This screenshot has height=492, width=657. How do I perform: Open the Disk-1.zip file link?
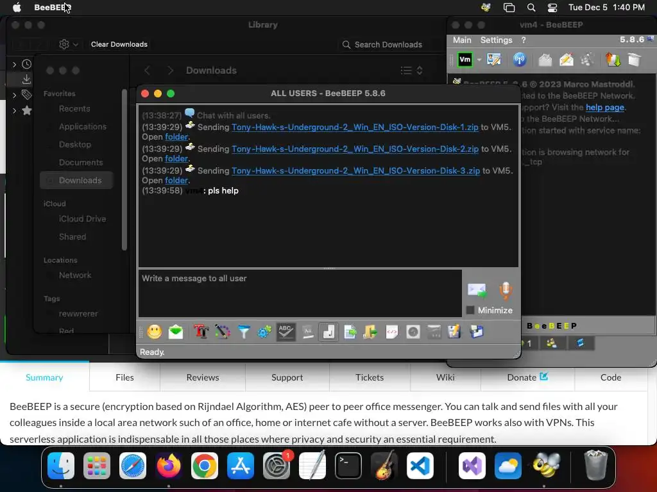pyautogui.click(x=355, y=127)
